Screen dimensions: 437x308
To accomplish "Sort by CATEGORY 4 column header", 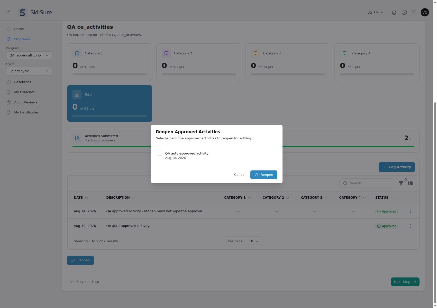I will tap(352, 198).
